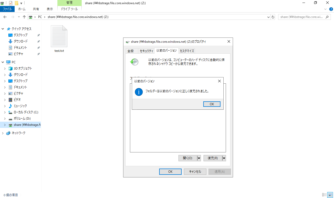Switch to details view icon in status bar

tap(324, 195)
